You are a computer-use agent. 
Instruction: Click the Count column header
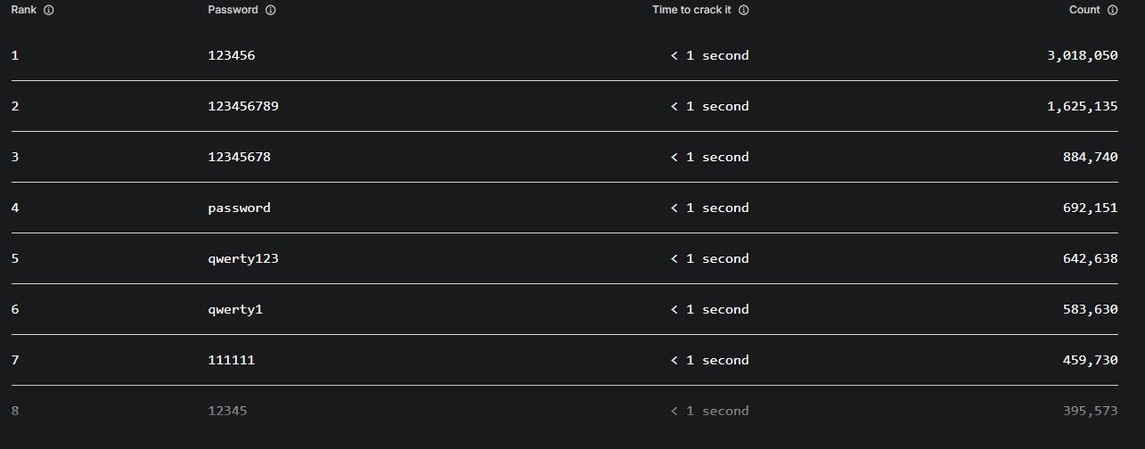1084,11
